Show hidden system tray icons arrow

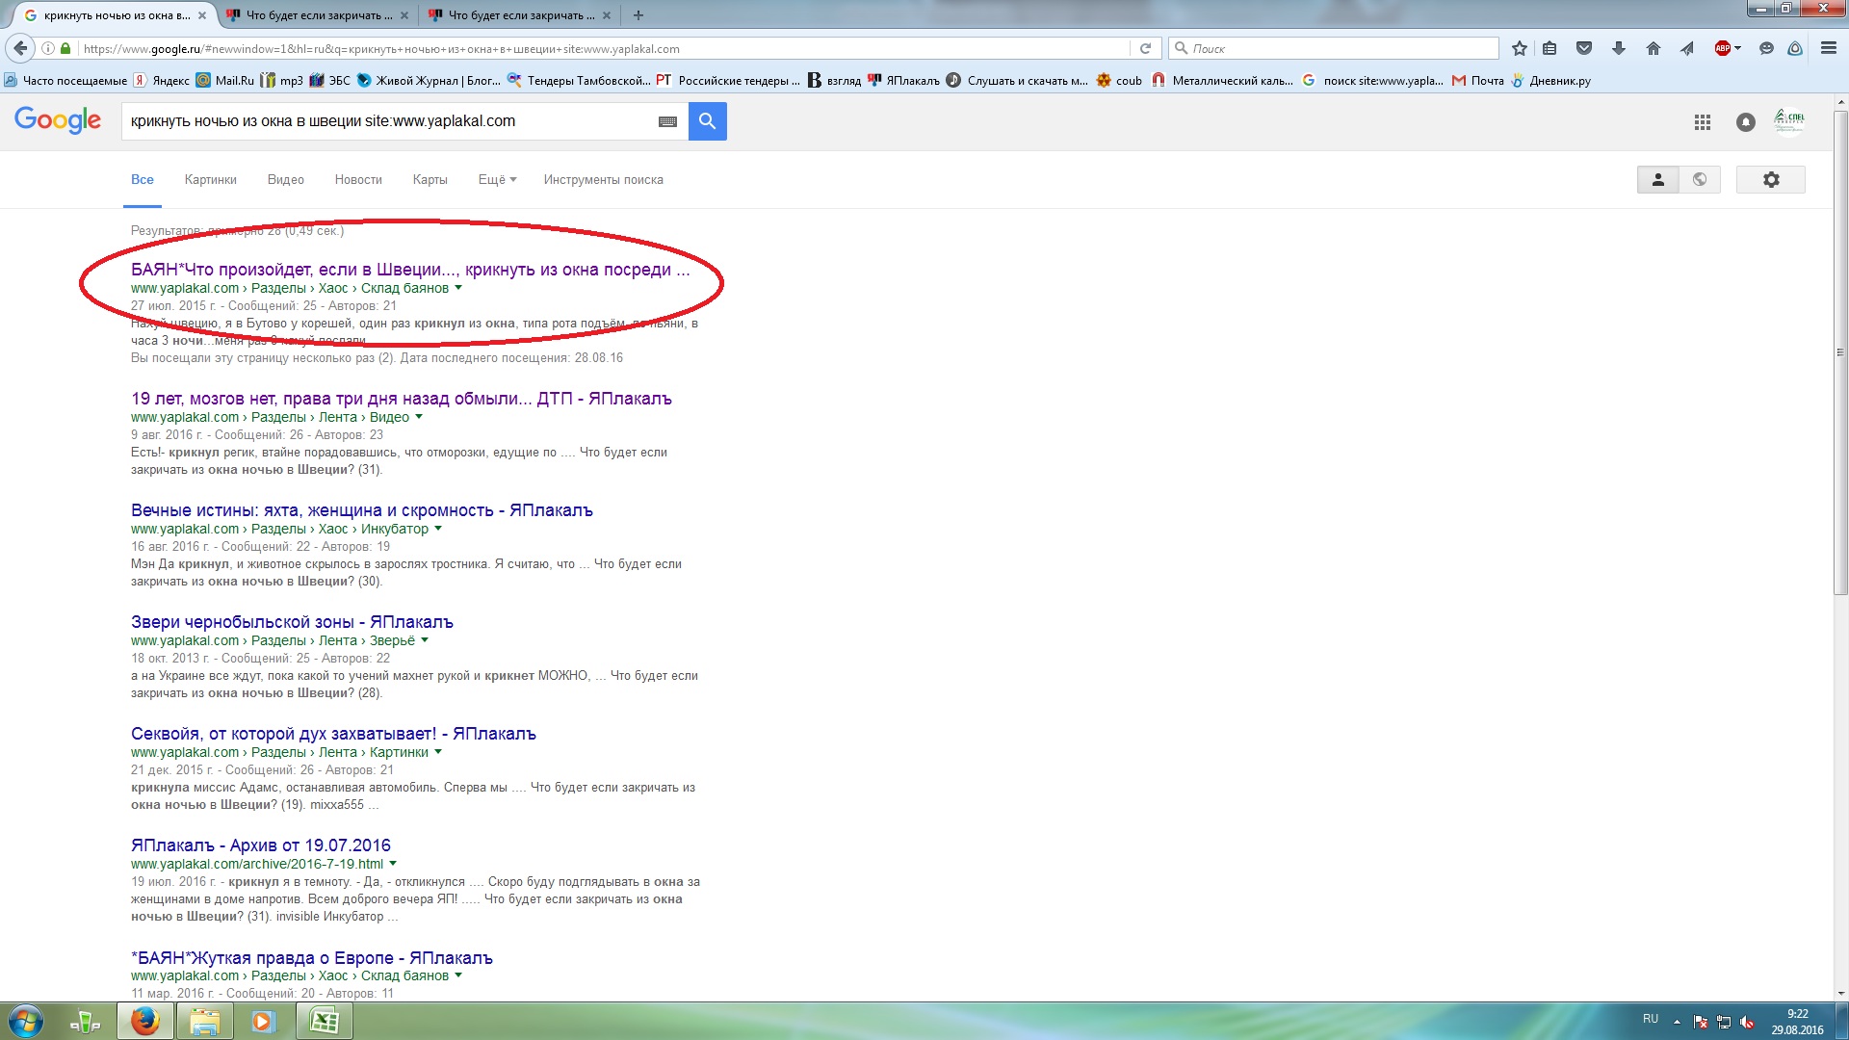[x=1677, y=1022]
